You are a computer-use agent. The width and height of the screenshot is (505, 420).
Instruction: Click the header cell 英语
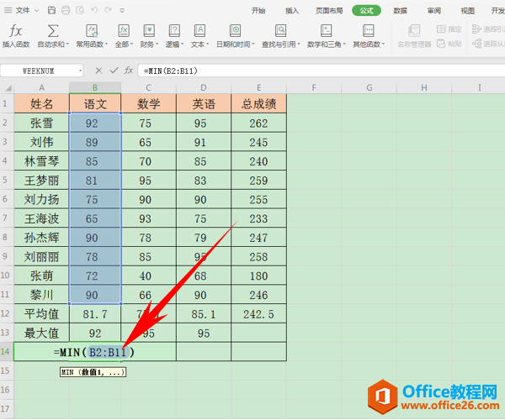click(x=204, y=104)
